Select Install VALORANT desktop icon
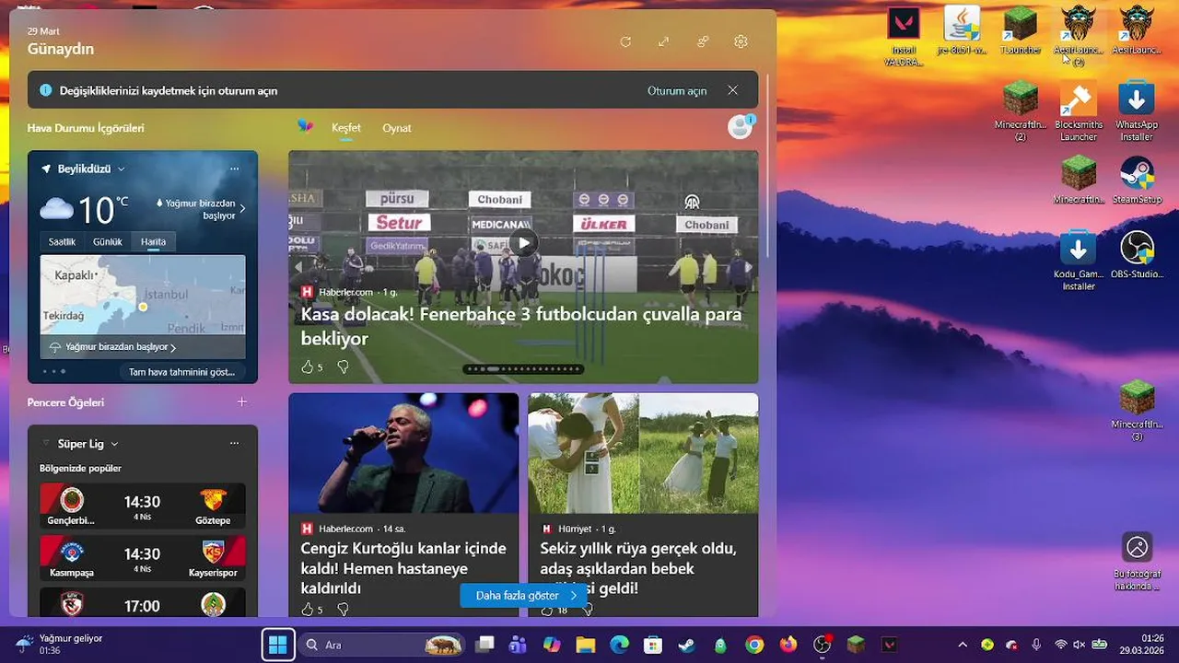The height and width of the screenshot is (663, 1179). [904, 37]
